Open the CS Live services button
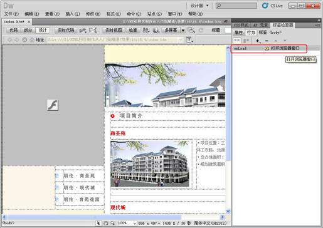 272,6
